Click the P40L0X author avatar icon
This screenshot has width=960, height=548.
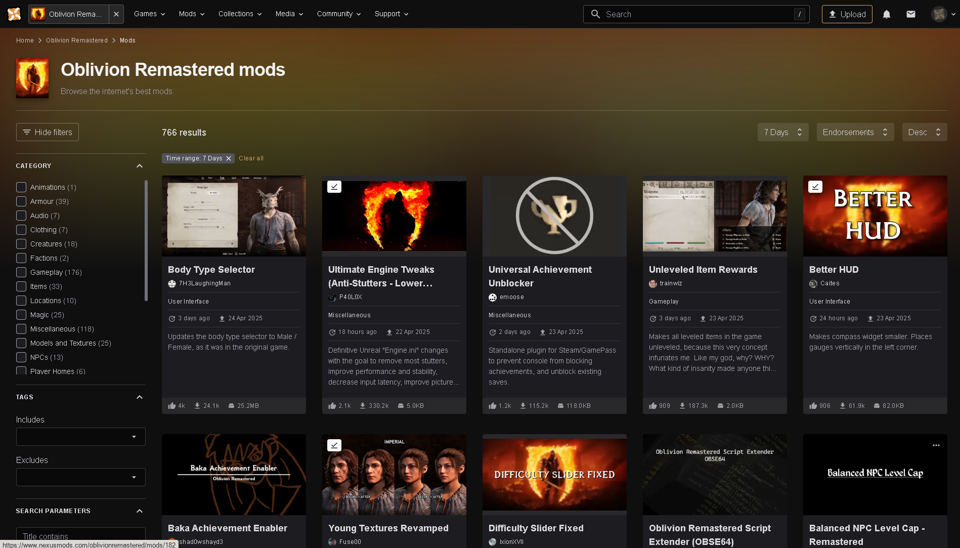coord(332,298)
